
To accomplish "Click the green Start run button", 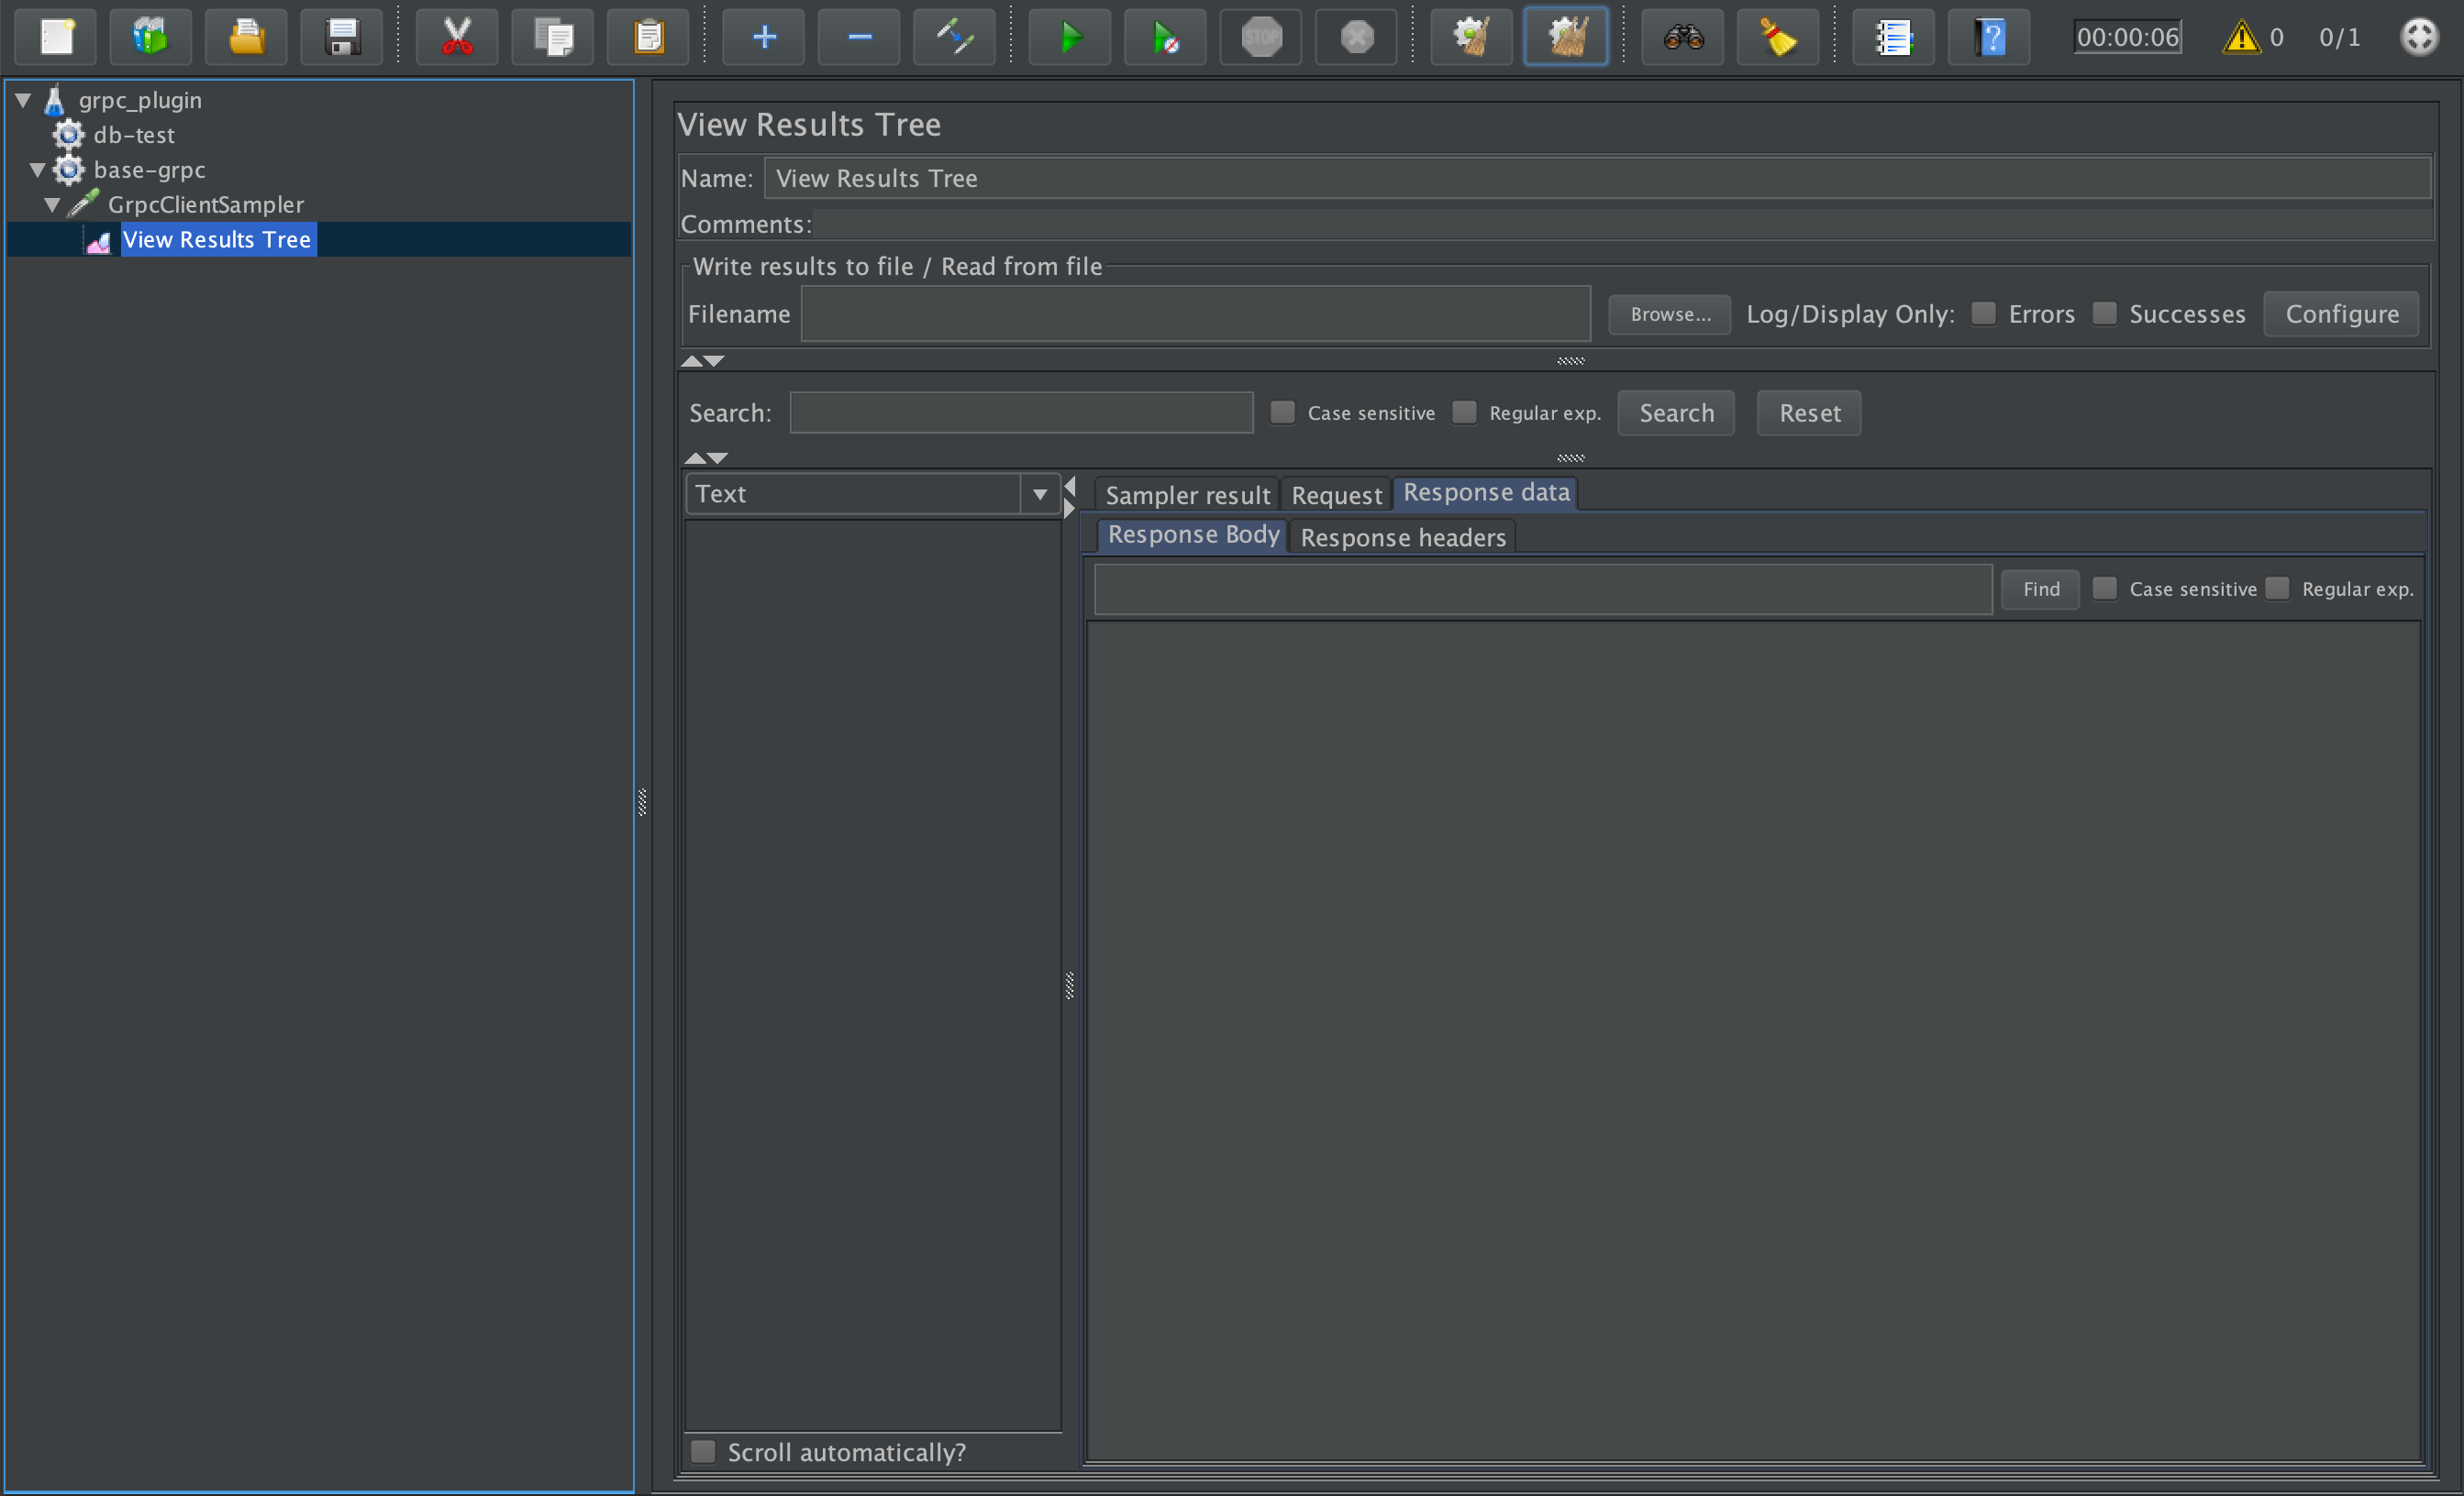I will tap(1069, 38).
